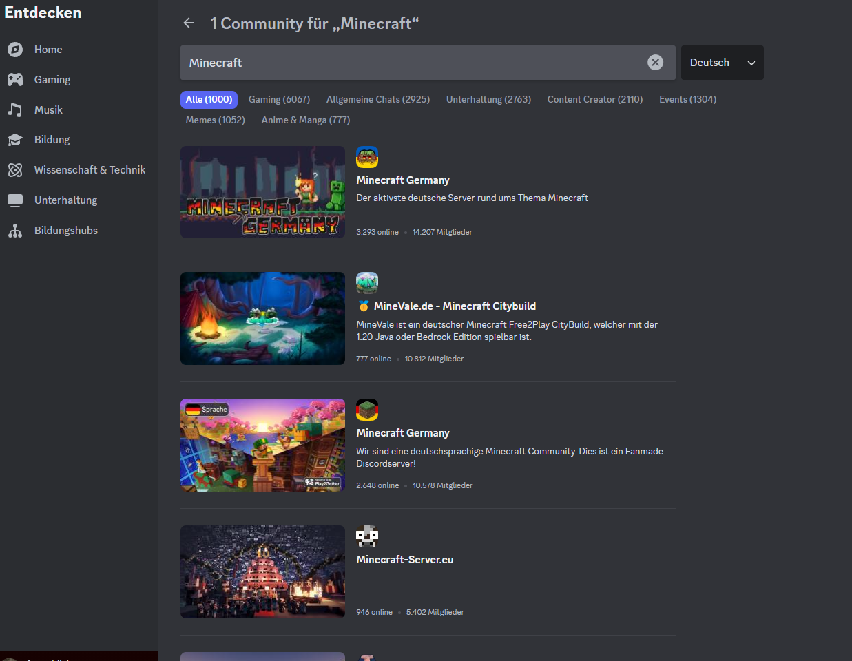Click the "Wir sind eine deutschsprachige" description
The height and width of the screenshot is (661, 852).
tap(510, 457)
